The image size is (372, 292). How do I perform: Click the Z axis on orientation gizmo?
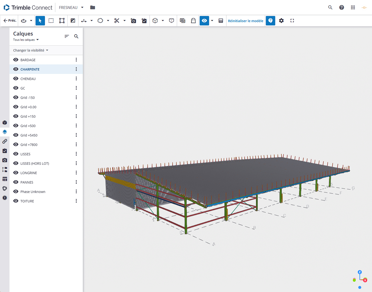[x=360, y=272]
